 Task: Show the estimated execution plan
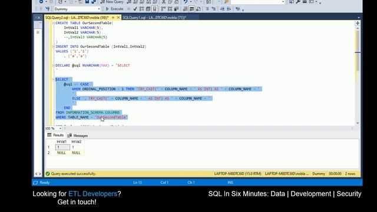tap(141, 9)
